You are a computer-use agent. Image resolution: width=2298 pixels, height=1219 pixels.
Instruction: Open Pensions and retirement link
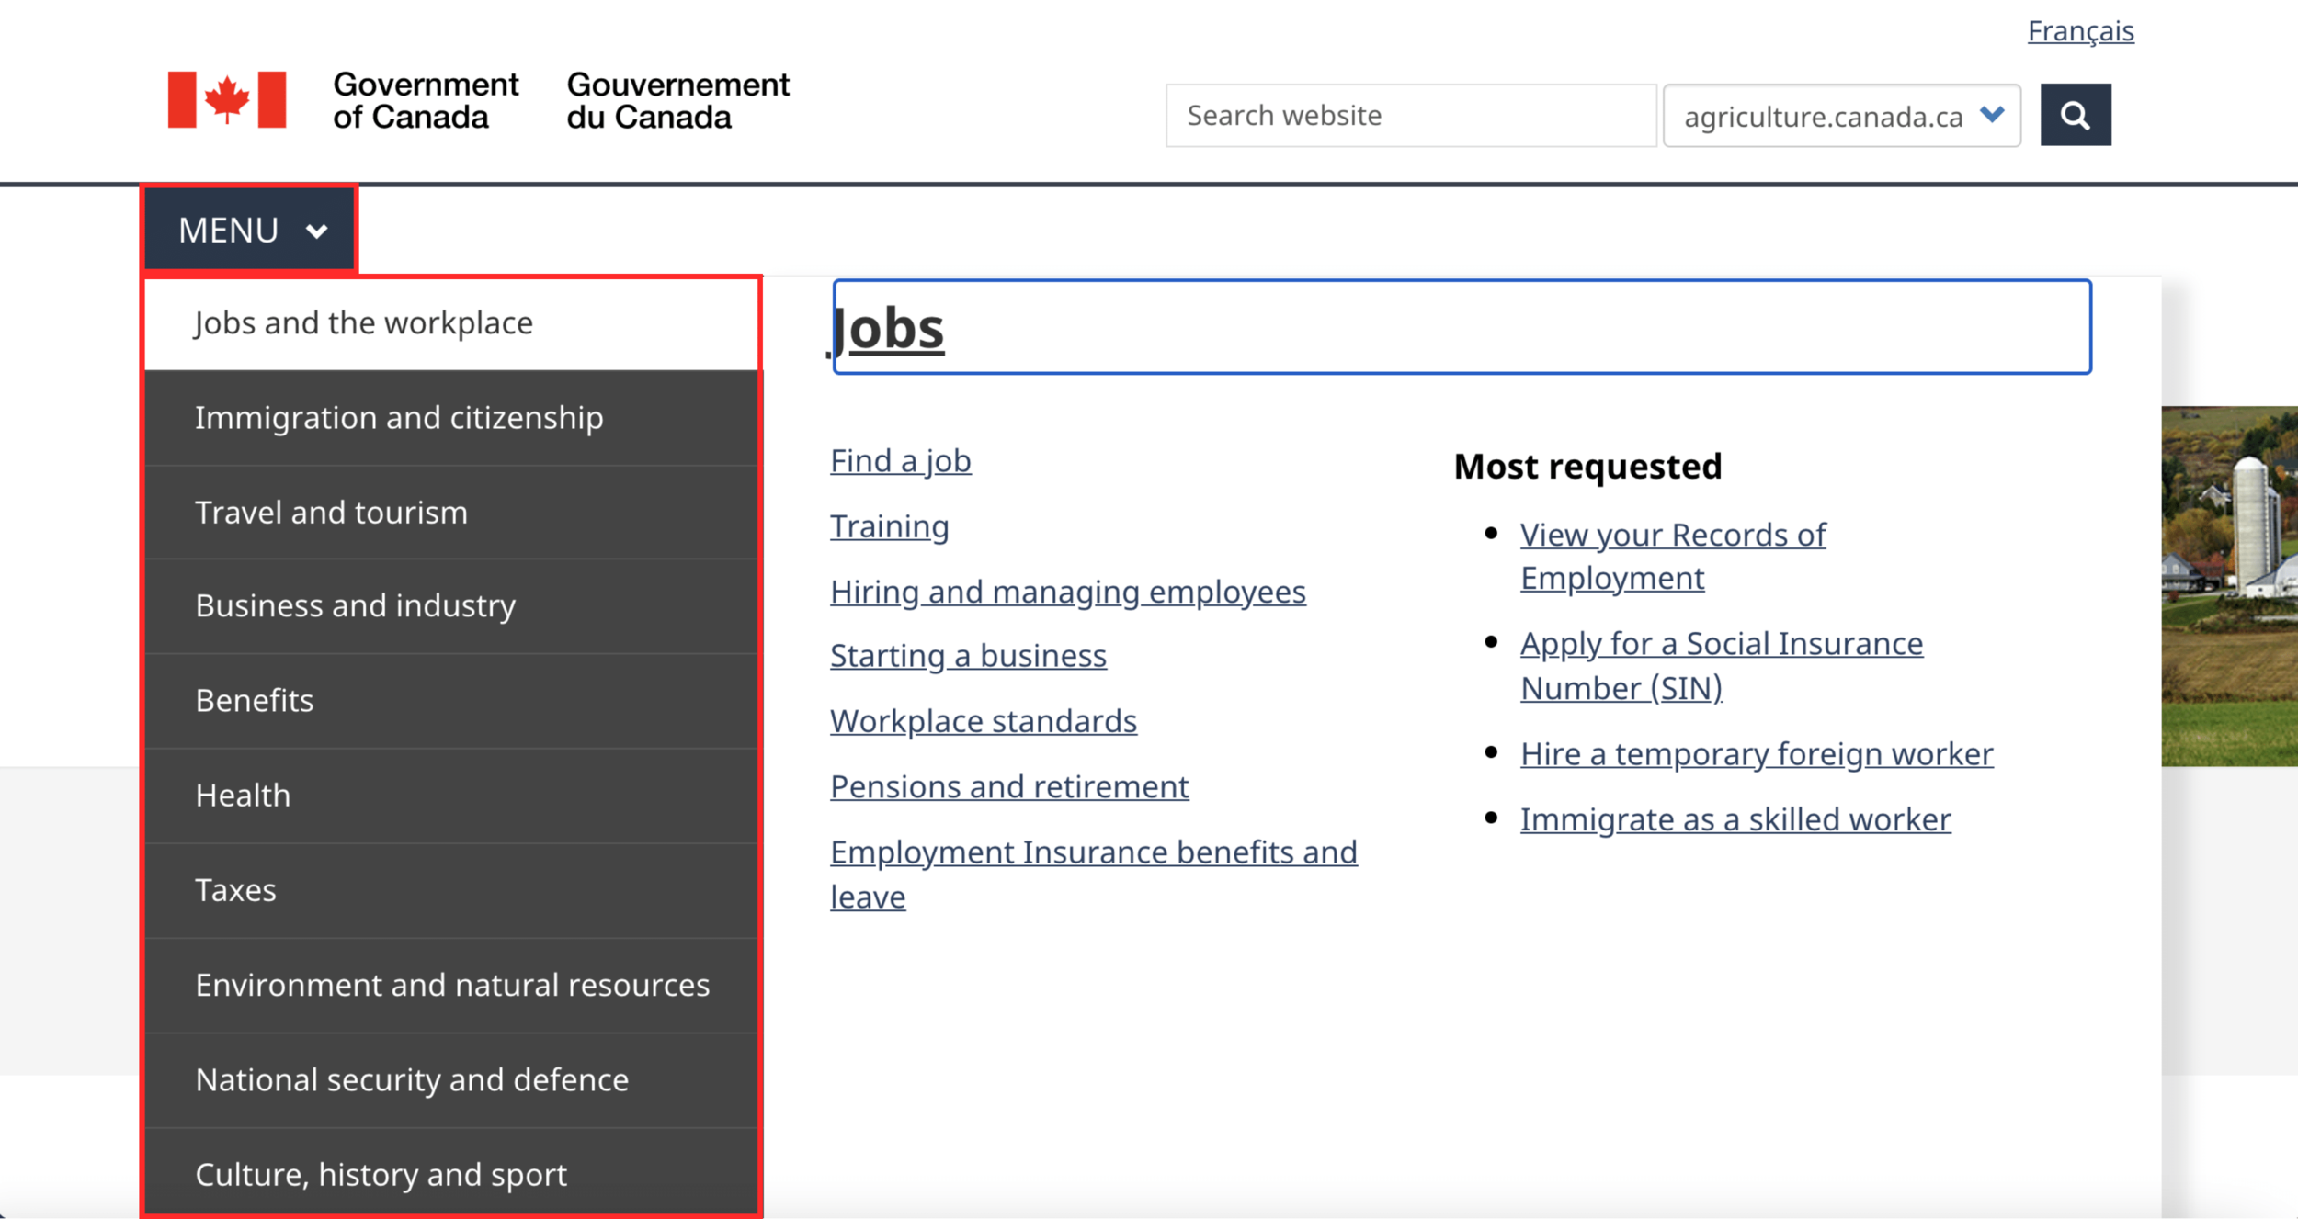(1008, 787)
